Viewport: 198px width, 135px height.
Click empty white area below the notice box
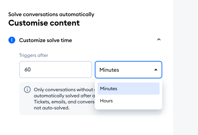(86, 125)
